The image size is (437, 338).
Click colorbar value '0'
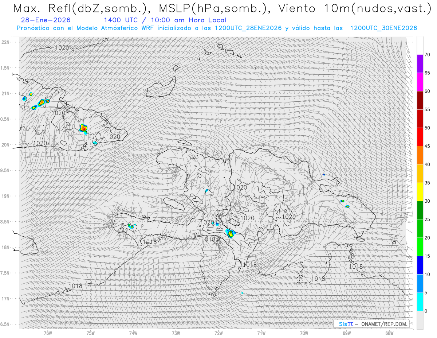point(426,311)
